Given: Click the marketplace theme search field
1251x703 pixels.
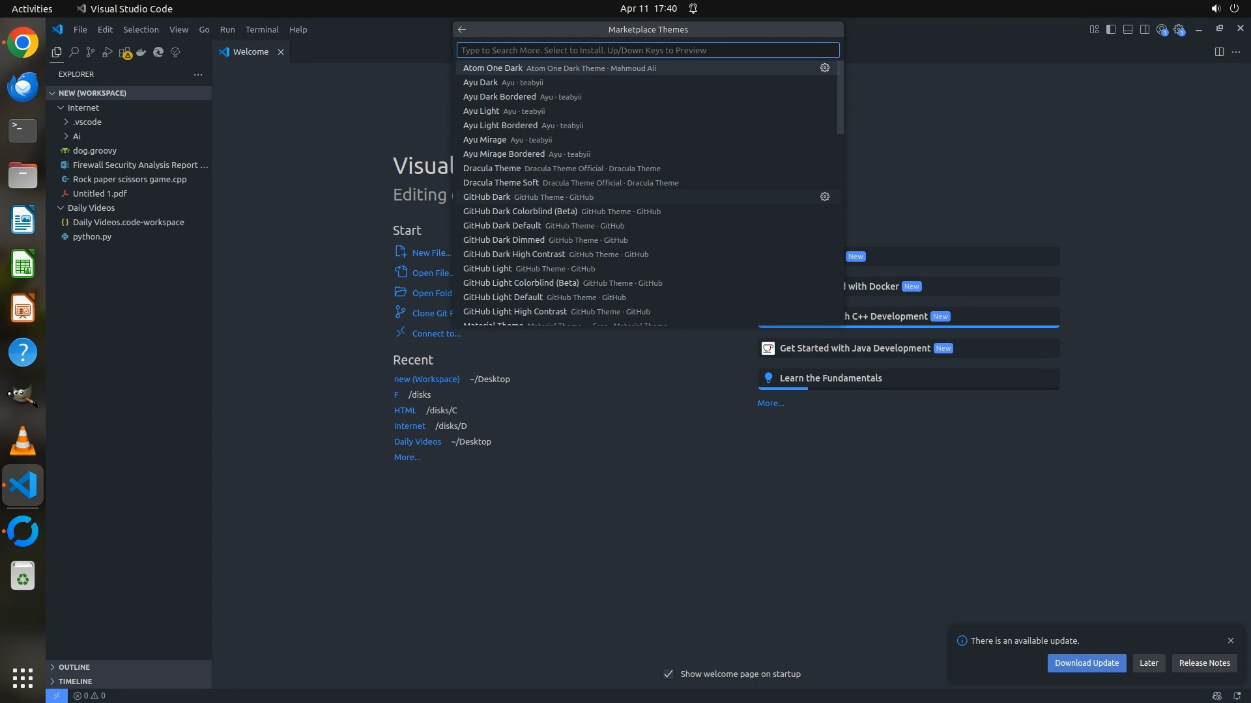Looking at the screenshot, I should click(x=648, y=50).
